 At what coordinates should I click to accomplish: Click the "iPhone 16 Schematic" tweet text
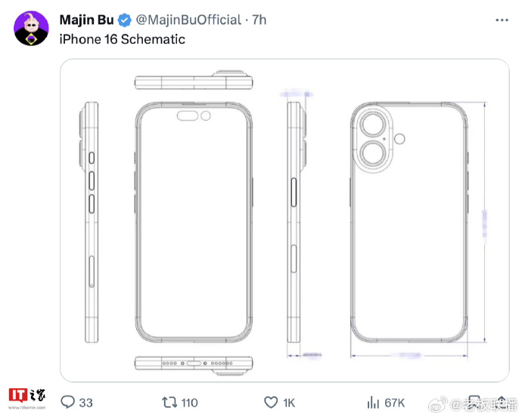click(122, 39)
